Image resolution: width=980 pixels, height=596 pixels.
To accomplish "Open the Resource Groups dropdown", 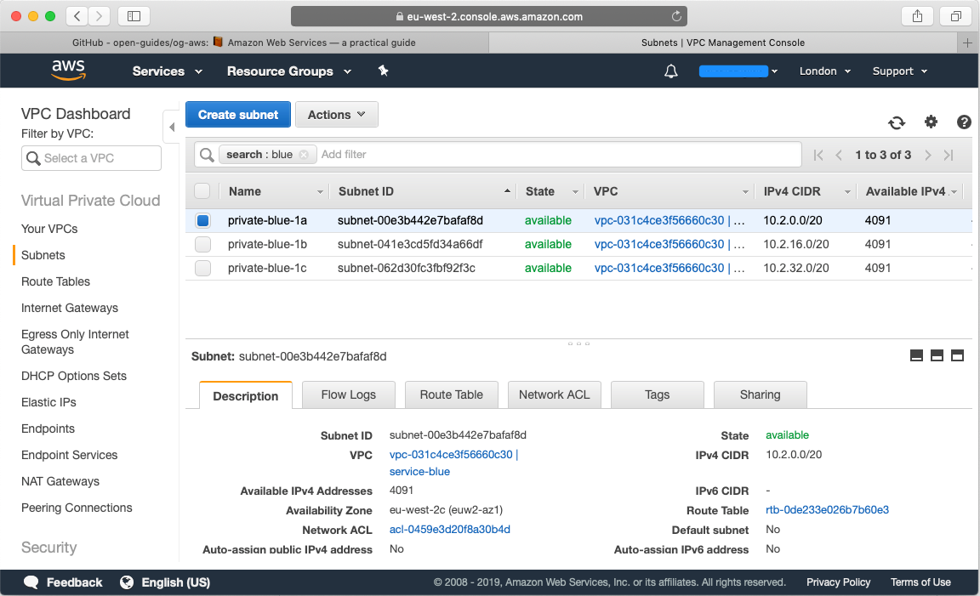I will (x=288, y=71).
